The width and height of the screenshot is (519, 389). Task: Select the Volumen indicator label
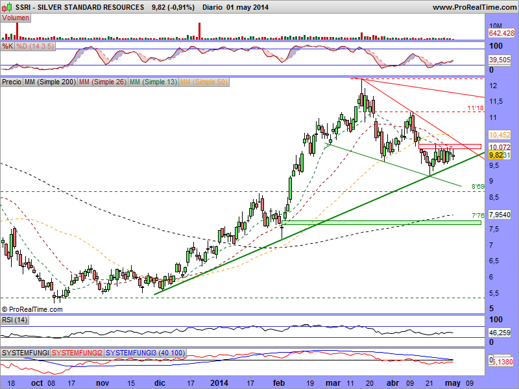[x=16, y=18]
